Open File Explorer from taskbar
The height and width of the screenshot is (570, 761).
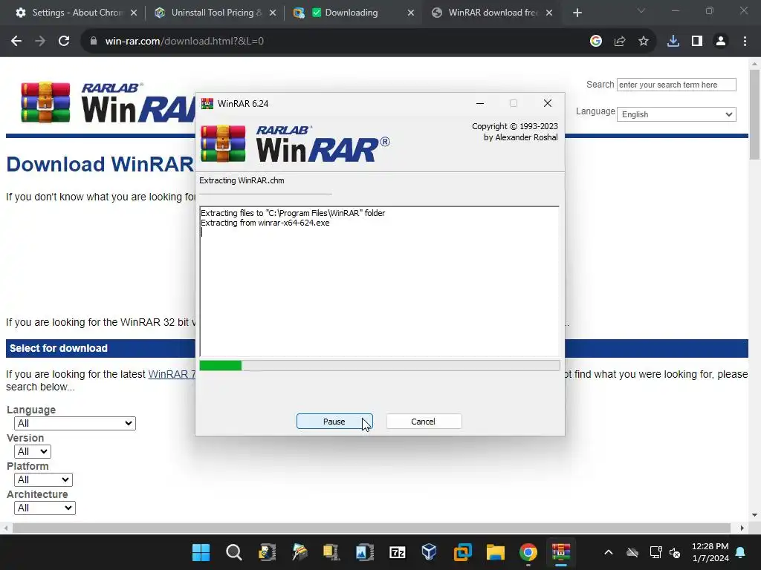pyautogui.click(x=496, y=552)
